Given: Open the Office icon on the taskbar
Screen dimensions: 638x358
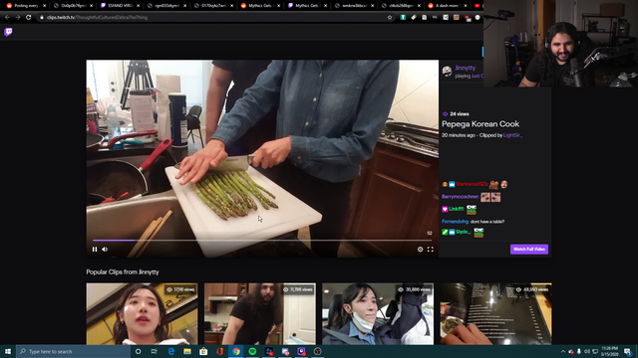Looking at the screenshot, I should pos(219,351).
